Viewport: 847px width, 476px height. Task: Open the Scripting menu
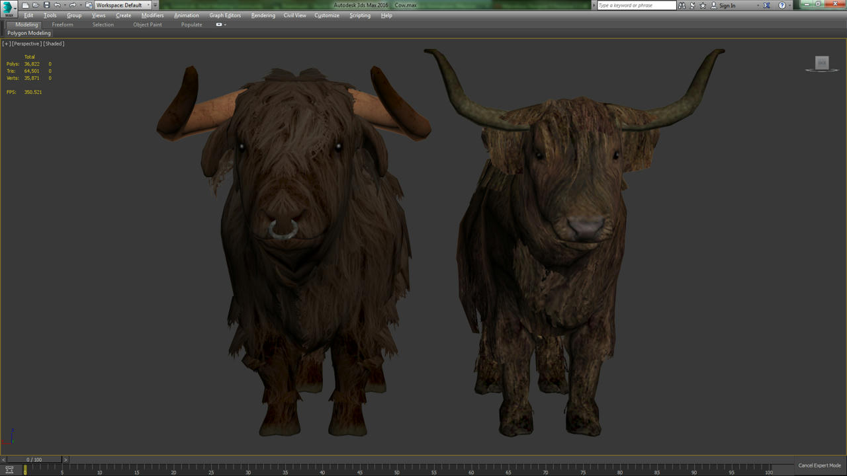click(360, 15)
